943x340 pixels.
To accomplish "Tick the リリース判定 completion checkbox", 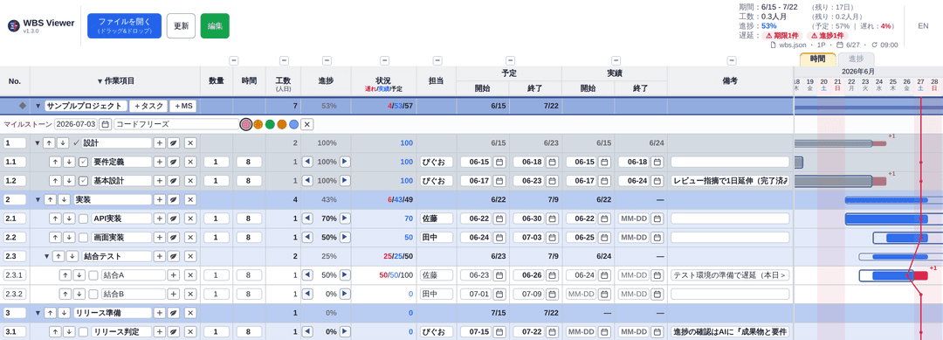I will click(84, 331).
